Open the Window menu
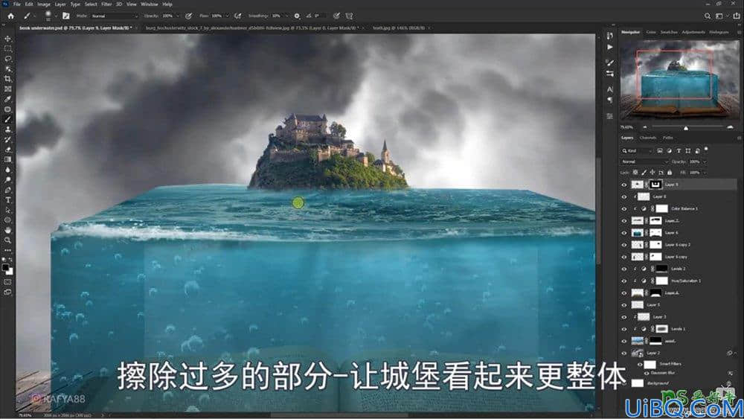The image size is (744, 419). click(149, 4)
